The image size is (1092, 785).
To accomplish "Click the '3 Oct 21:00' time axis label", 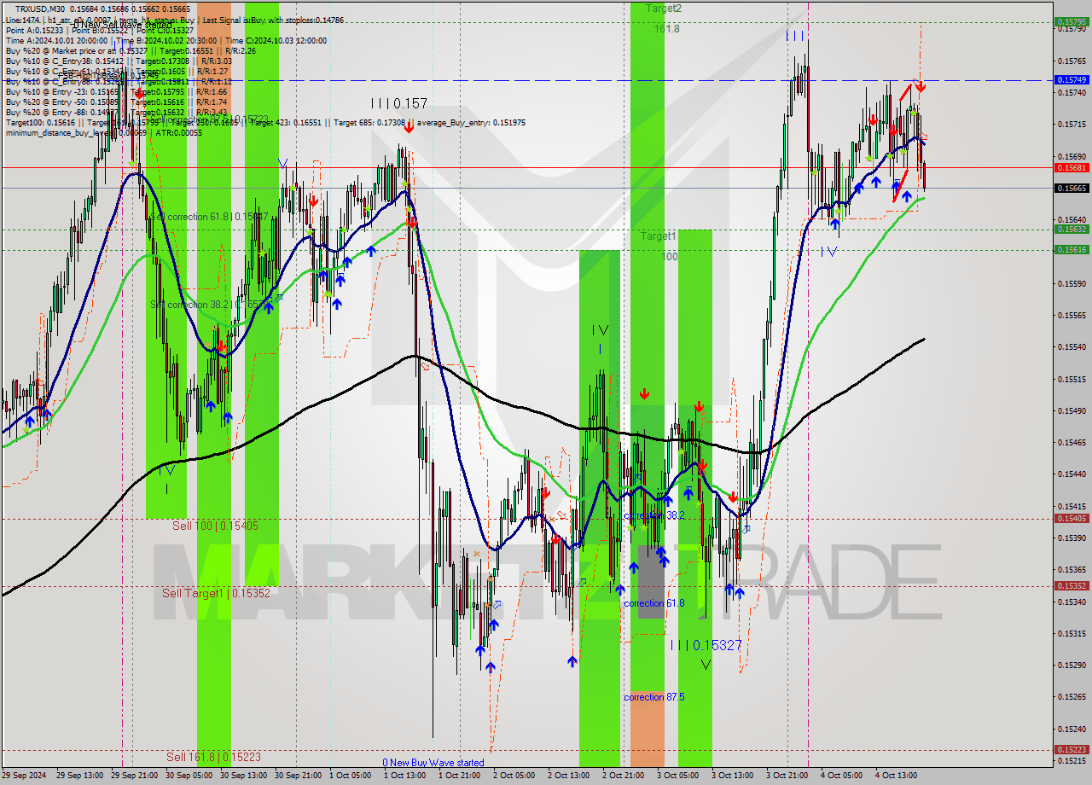I will (787, 776).
